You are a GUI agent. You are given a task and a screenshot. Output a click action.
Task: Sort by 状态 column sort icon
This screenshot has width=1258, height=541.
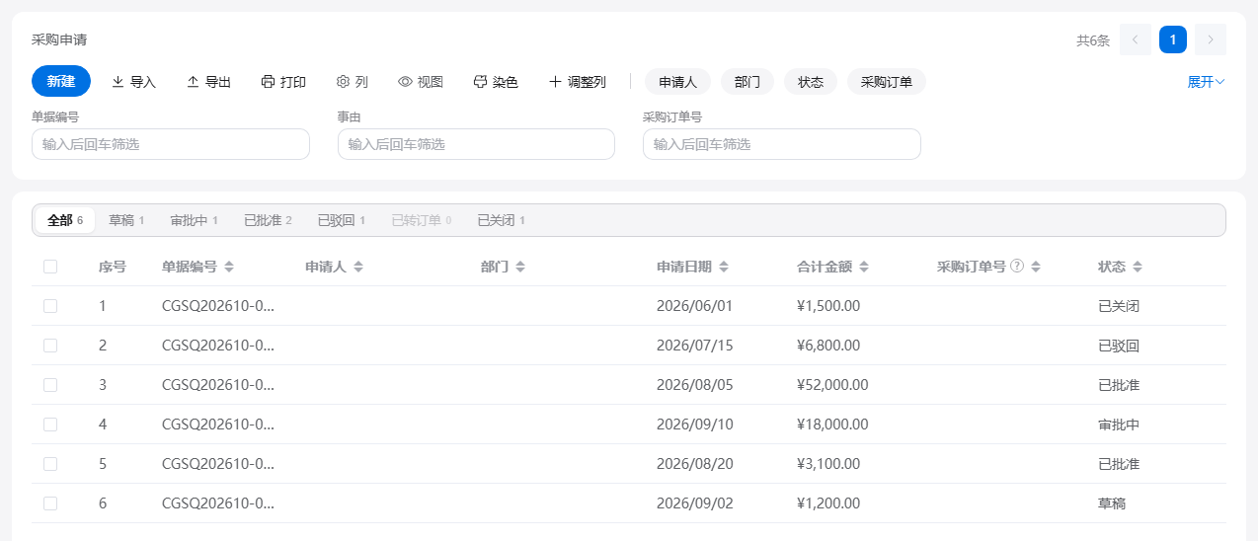(x=1138, y=267)
